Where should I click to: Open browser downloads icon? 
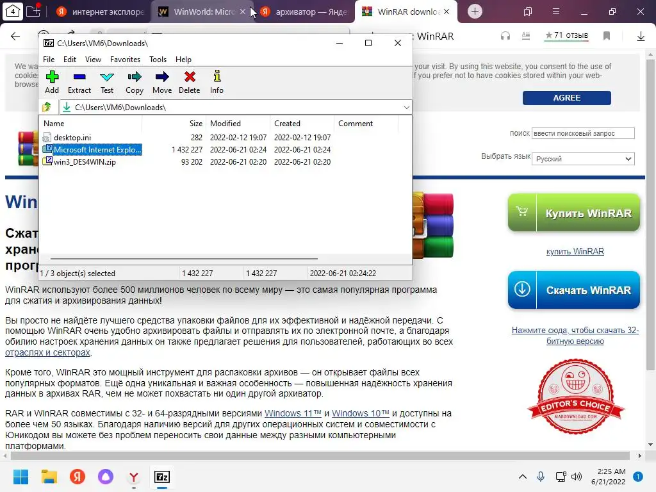[x=641, y=37]
